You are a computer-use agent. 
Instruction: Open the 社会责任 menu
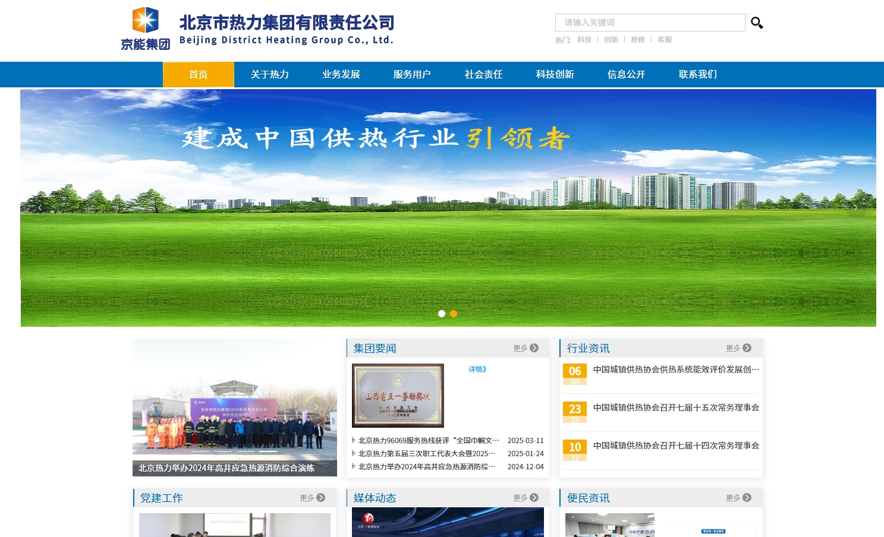(x=483, y=74)
